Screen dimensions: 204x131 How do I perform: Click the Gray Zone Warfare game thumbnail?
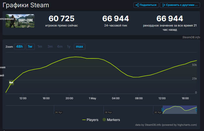click(20, 21)
